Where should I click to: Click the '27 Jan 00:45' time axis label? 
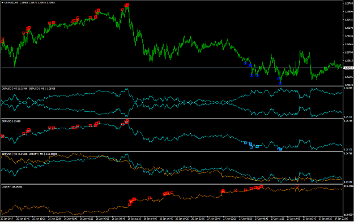tap(214, 219)
